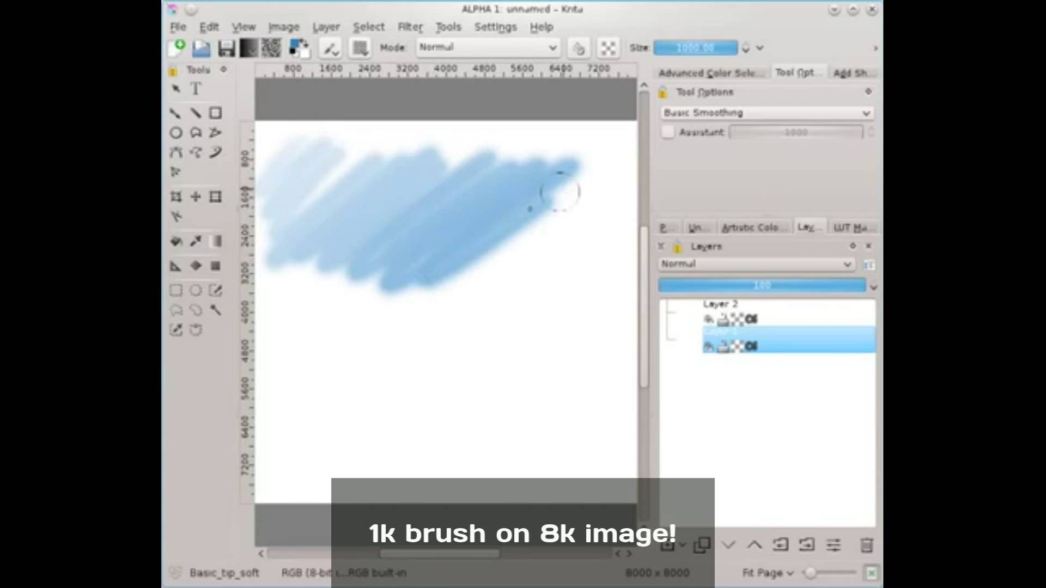Select Layer 2 in the layers list

(x=789, y=313)
